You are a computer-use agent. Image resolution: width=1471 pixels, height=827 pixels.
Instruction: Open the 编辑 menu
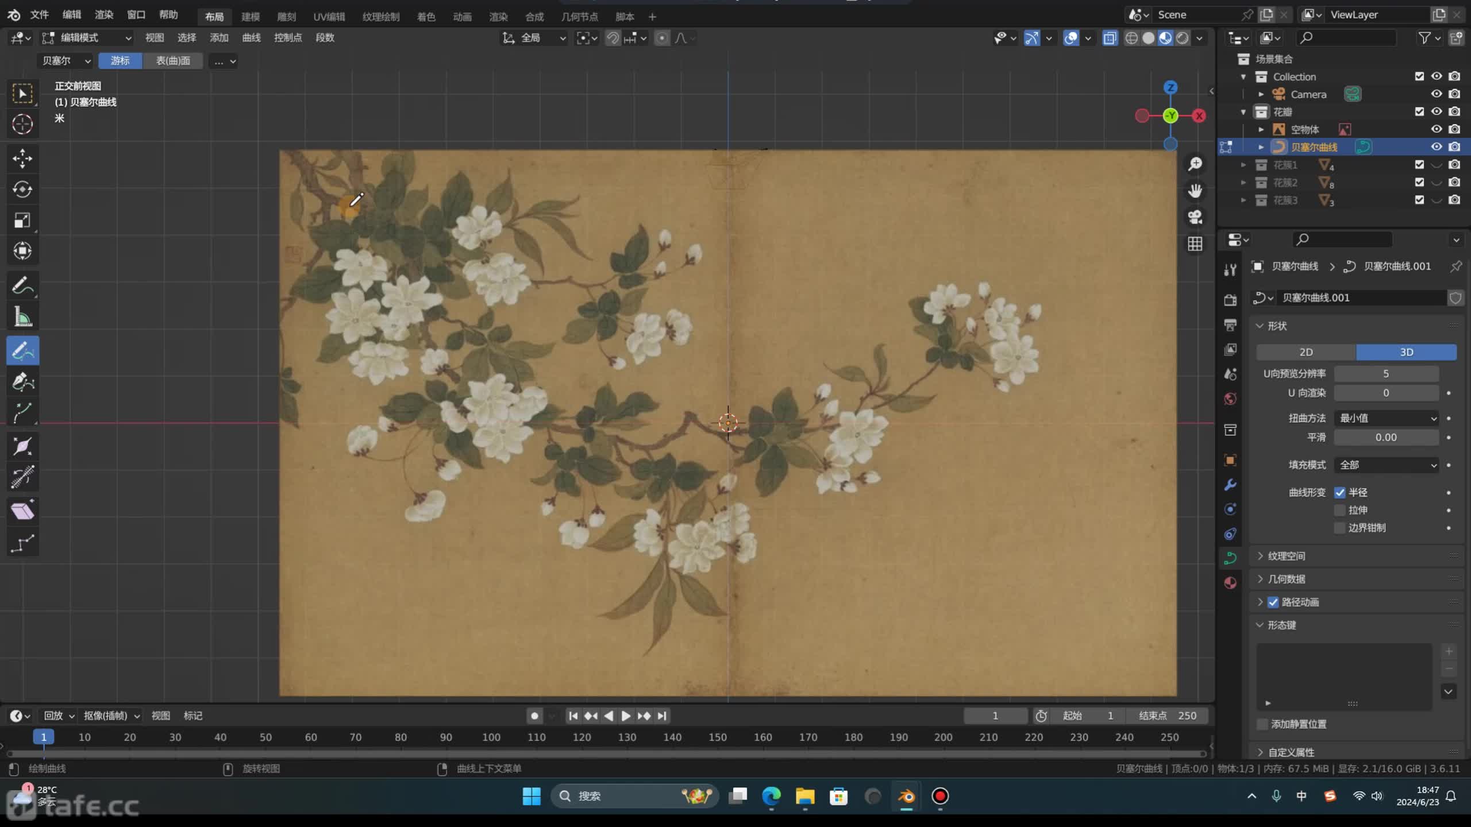[x=72, y=15]
